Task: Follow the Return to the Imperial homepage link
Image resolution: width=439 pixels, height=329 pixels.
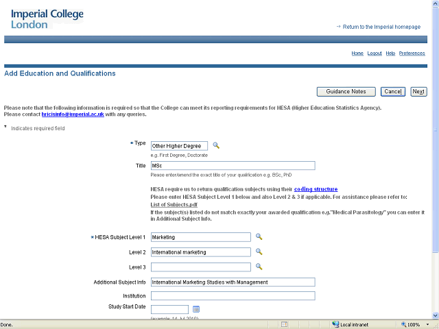Action: pos(381,27)
